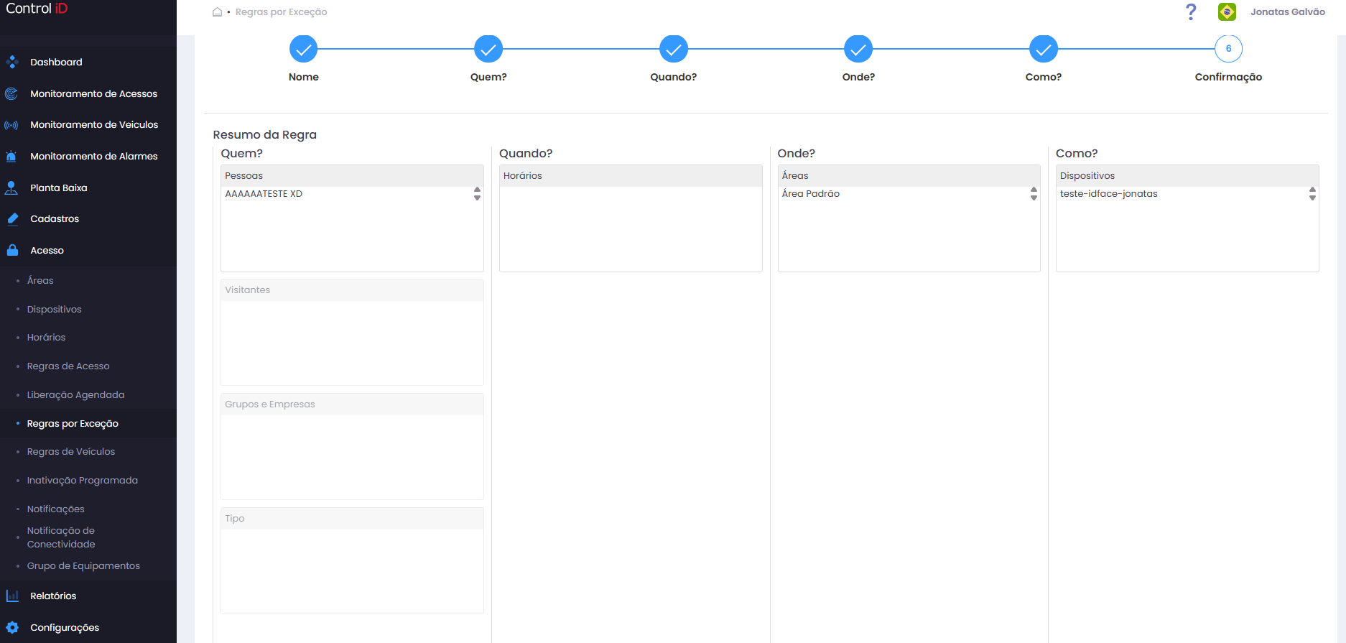Return to the Quem? step circle
1346x643 pixels.
point(488,49)
